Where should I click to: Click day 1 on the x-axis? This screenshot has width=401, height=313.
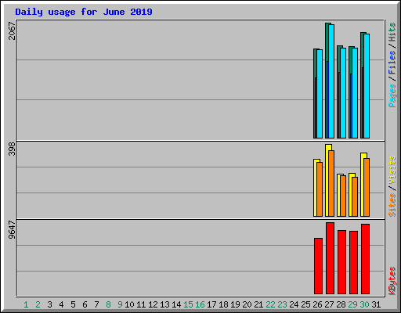26,304
